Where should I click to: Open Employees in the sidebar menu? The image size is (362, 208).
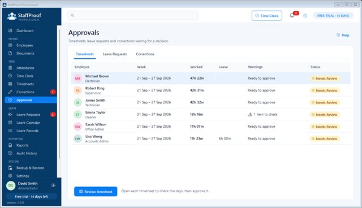click(31, 45)
